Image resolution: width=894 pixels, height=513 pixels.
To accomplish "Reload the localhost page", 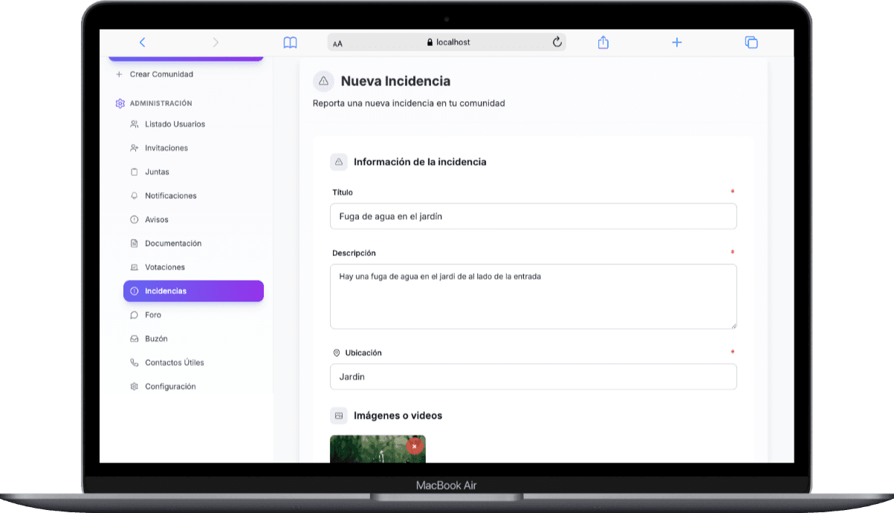I will [557, 42].
